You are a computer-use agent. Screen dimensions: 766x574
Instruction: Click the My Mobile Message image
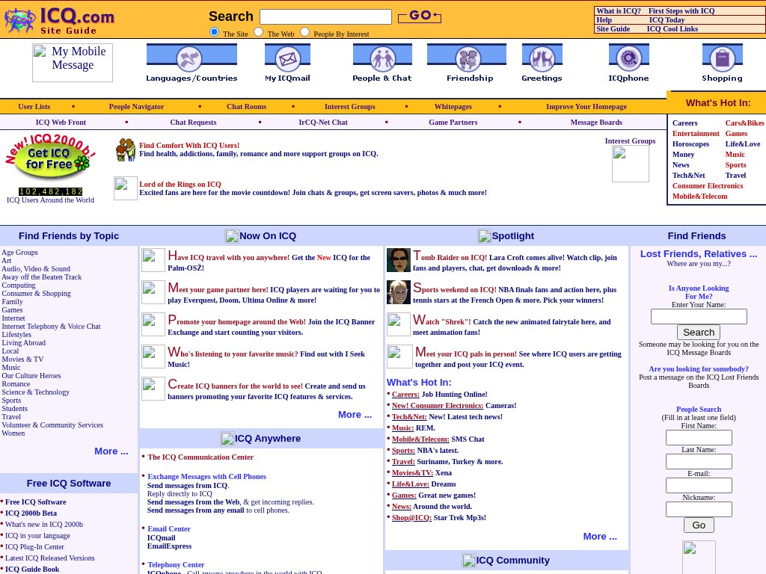[73, 63]
